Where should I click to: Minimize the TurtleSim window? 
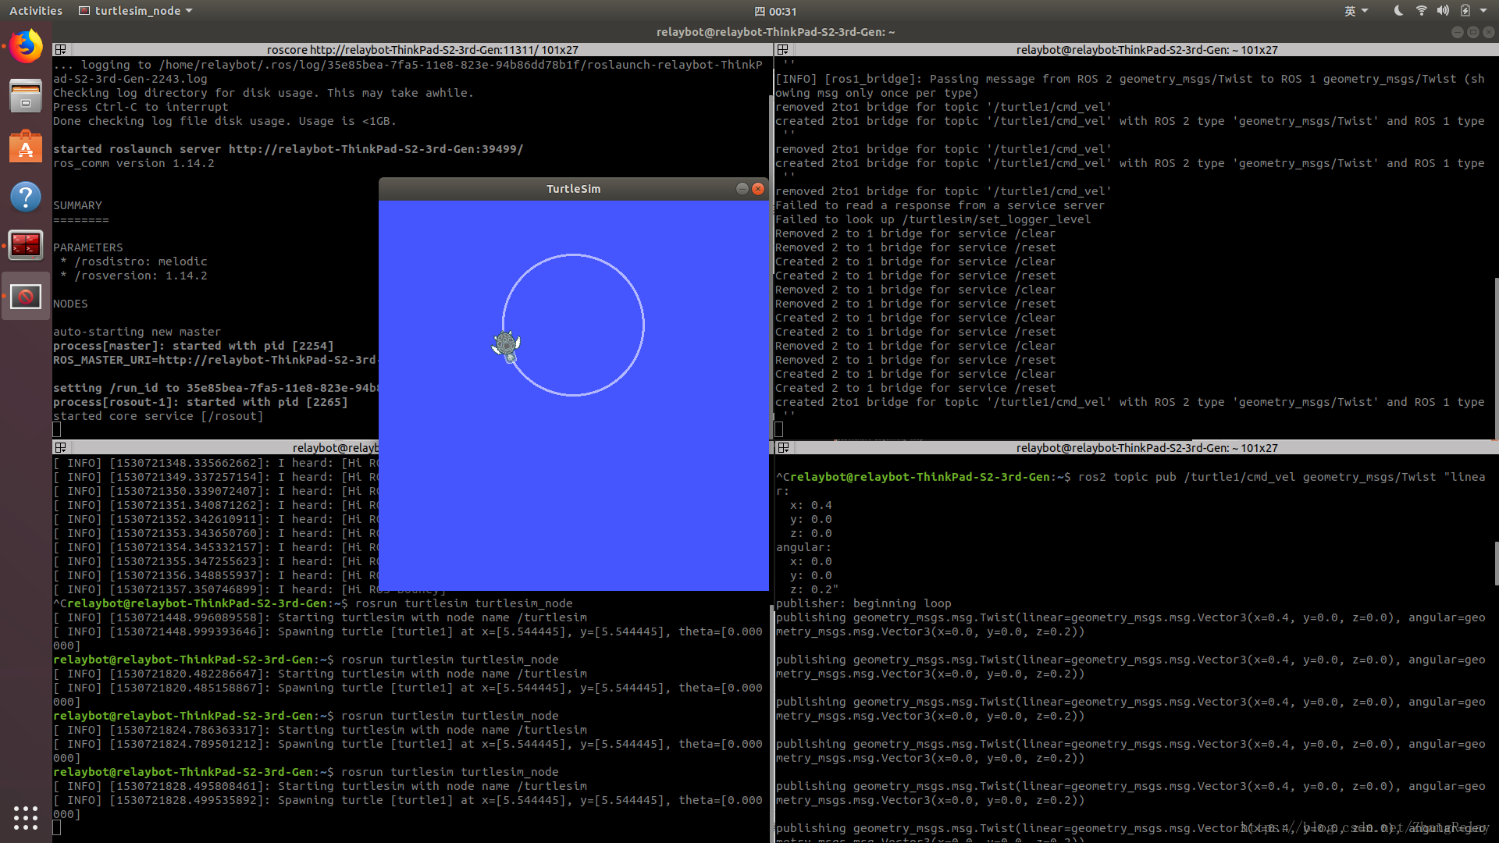(742, 189)
